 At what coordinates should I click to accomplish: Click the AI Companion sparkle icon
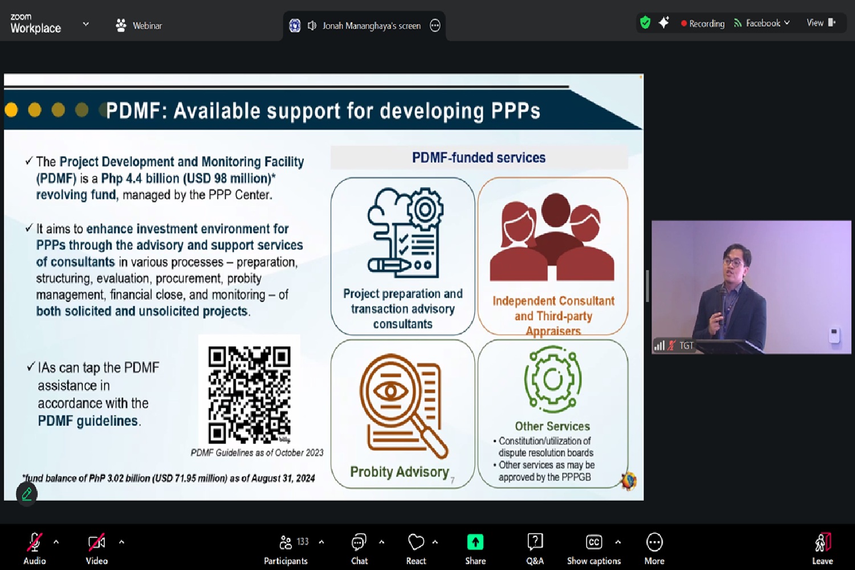(x=664, y=23)
